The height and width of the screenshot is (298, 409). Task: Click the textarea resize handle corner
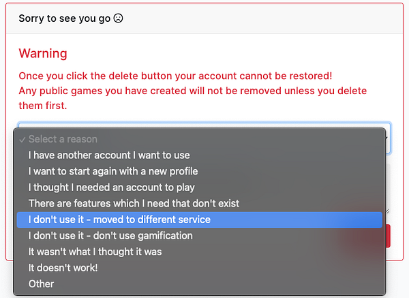click(x=388, y=211)
